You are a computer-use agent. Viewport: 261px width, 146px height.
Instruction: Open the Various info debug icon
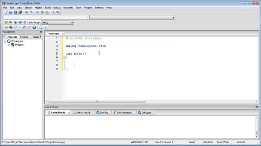(x=45, y=27)
